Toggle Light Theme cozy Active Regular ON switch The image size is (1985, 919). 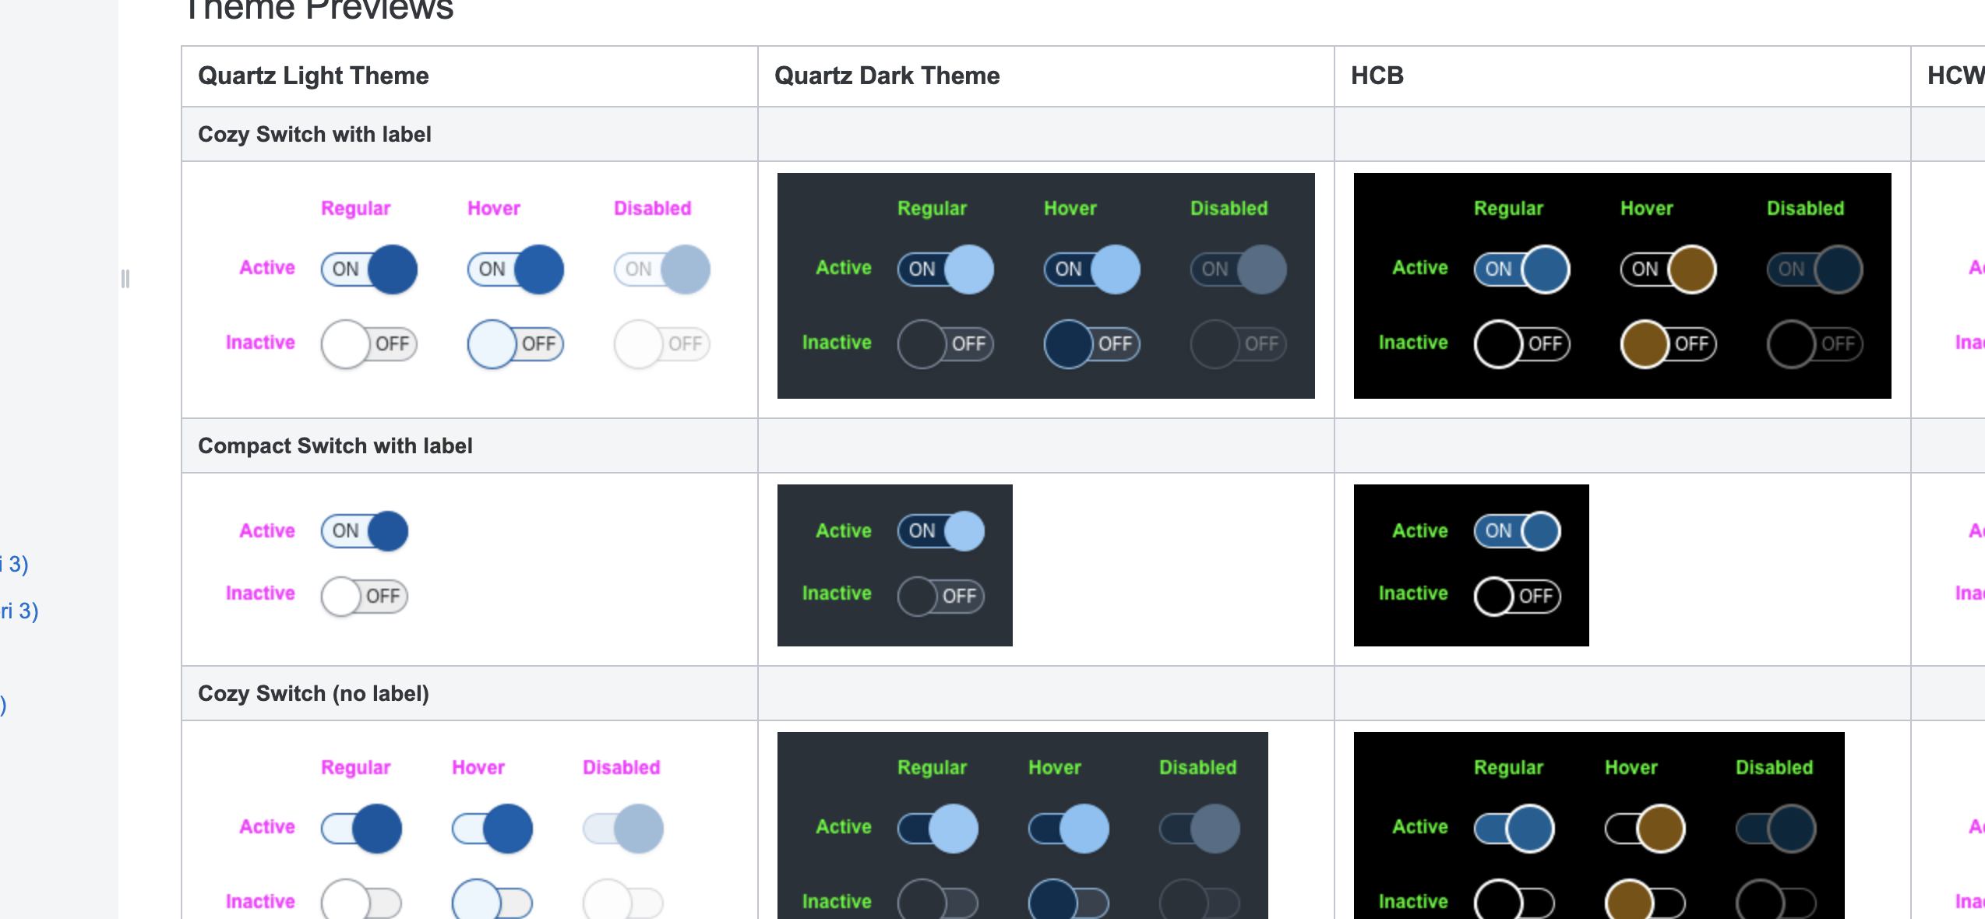tap(368, 269)
